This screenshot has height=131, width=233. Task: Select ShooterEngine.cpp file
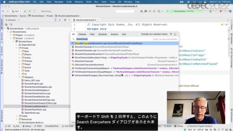[33, 84]
